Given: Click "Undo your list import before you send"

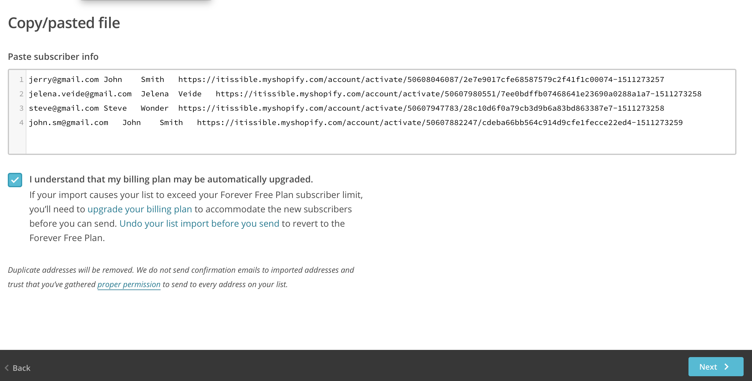Looking at the screenshot, I should [199, 223].
